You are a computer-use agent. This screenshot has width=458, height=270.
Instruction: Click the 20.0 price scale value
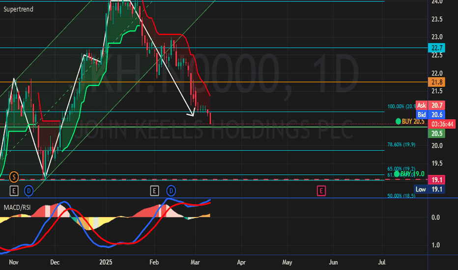click(x=437, y=145)
